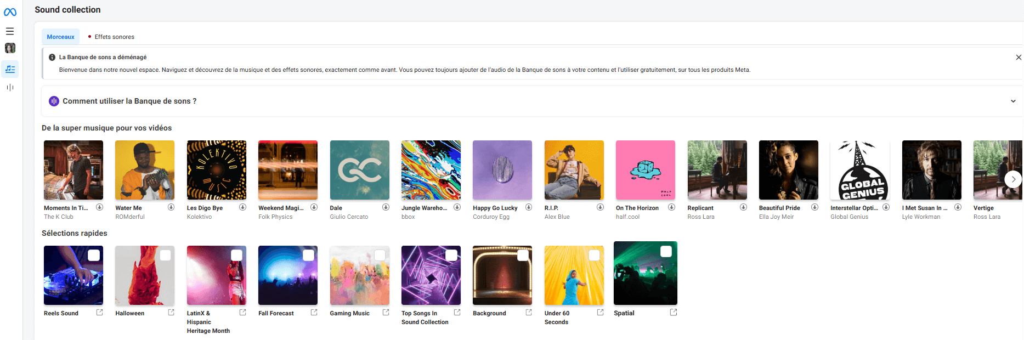Expand Comment utiliser la Banque de sons
The width and height of the screenshot is (1024, 340).
pos(1013,101)
